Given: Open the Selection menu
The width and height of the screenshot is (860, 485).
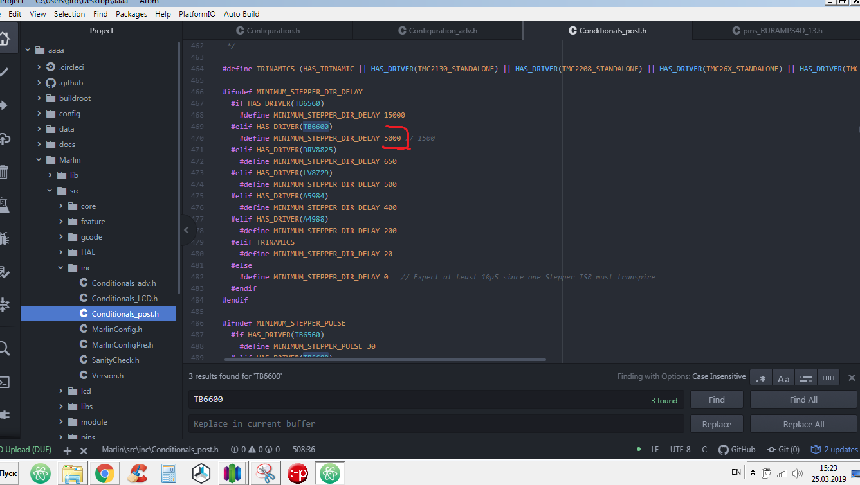Looking at the screenshot, I should [69, 13].
